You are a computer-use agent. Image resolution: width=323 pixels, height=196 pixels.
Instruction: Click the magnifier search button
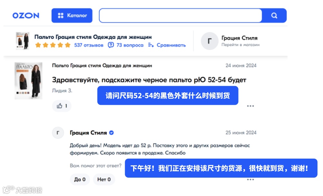point(274,15)
